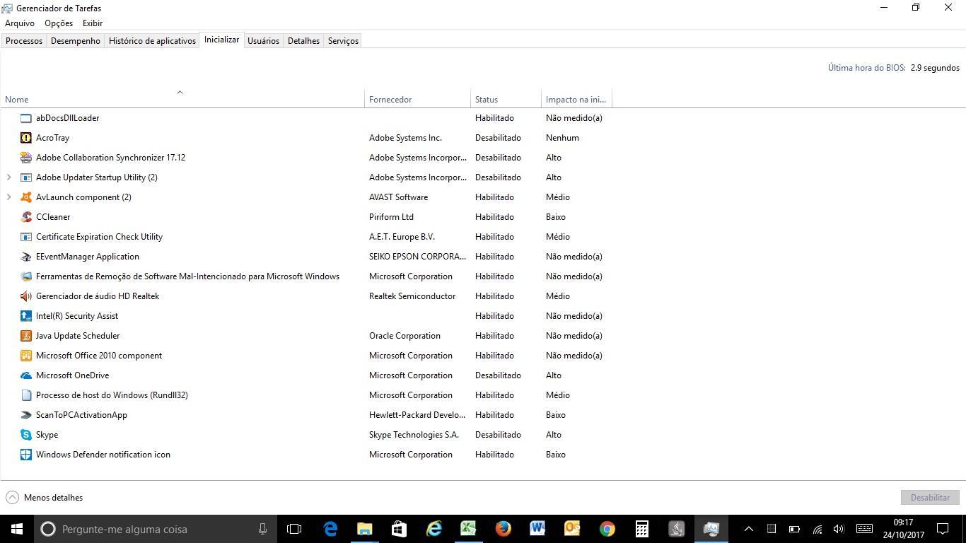The height and width of the screenshot is (543, 966).
Task: Switch to the Usuários tab
Action: [x=263, y=41]
